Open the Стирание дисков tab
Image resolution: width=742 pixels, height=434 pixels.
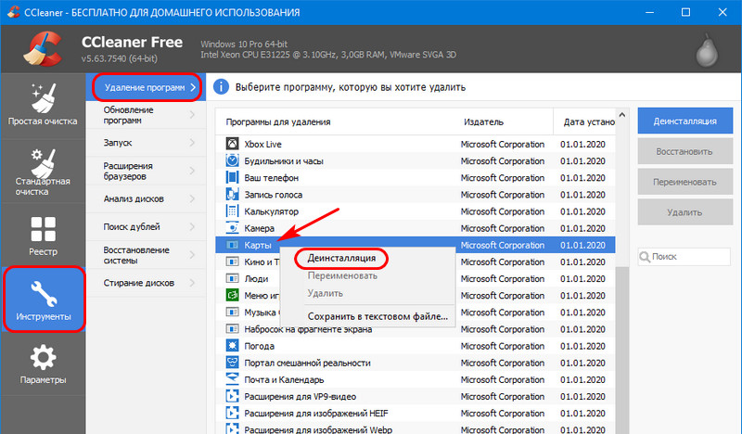coord(147,283)
